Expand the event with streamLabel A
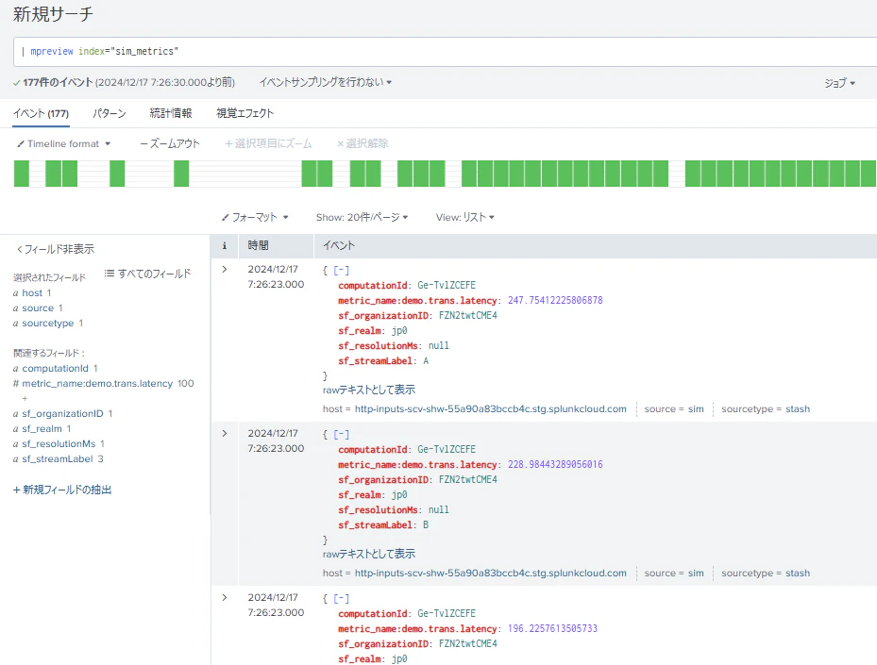The height and width of the screenshot is (665, 877). point(225,270)
